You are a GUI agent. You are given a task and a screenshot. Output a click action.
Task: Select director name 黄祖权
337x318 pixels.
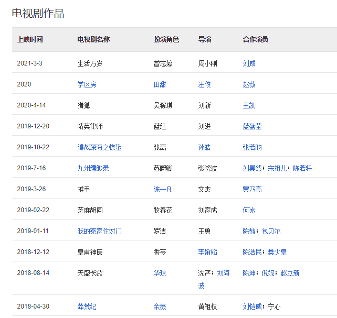[x=207, y=306]
